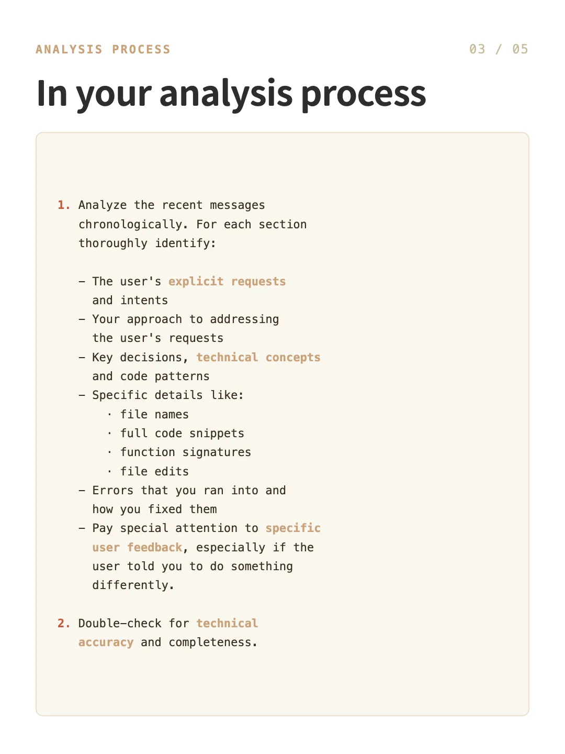565x754 pixels.
Task: Click the 03 / 05 page indicator
Action: (x=499, y=49)
